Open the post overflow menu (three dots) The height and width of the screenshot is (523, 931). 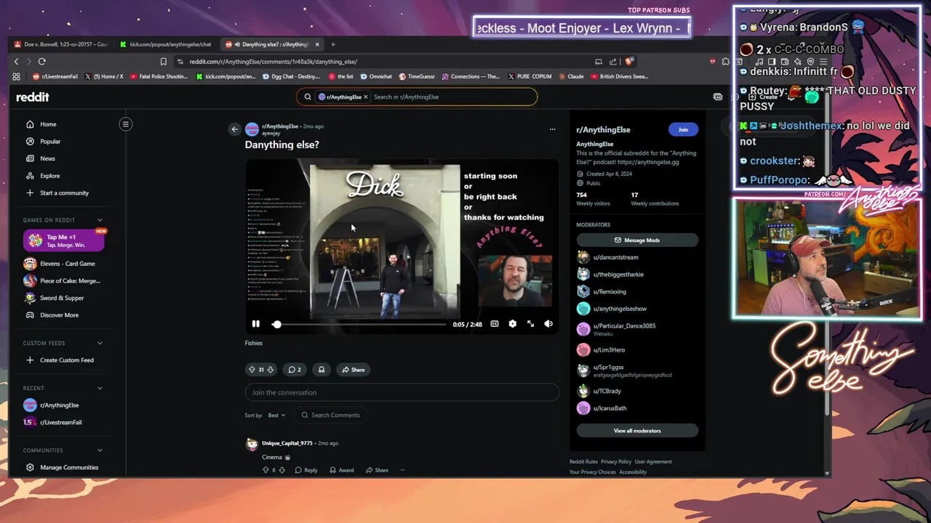(552, 129)
